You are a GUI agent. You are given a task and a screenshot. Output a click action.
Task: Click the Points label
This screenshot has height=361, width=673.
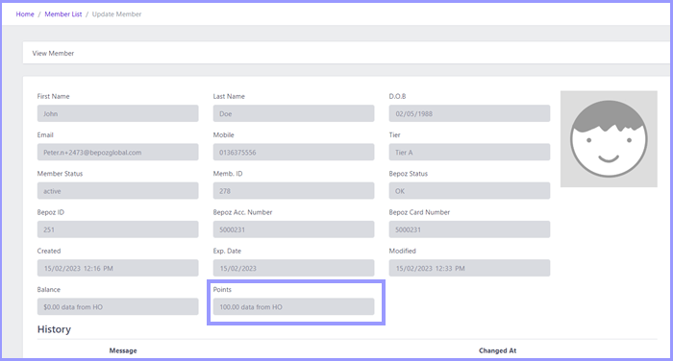(x=222, y=289)
